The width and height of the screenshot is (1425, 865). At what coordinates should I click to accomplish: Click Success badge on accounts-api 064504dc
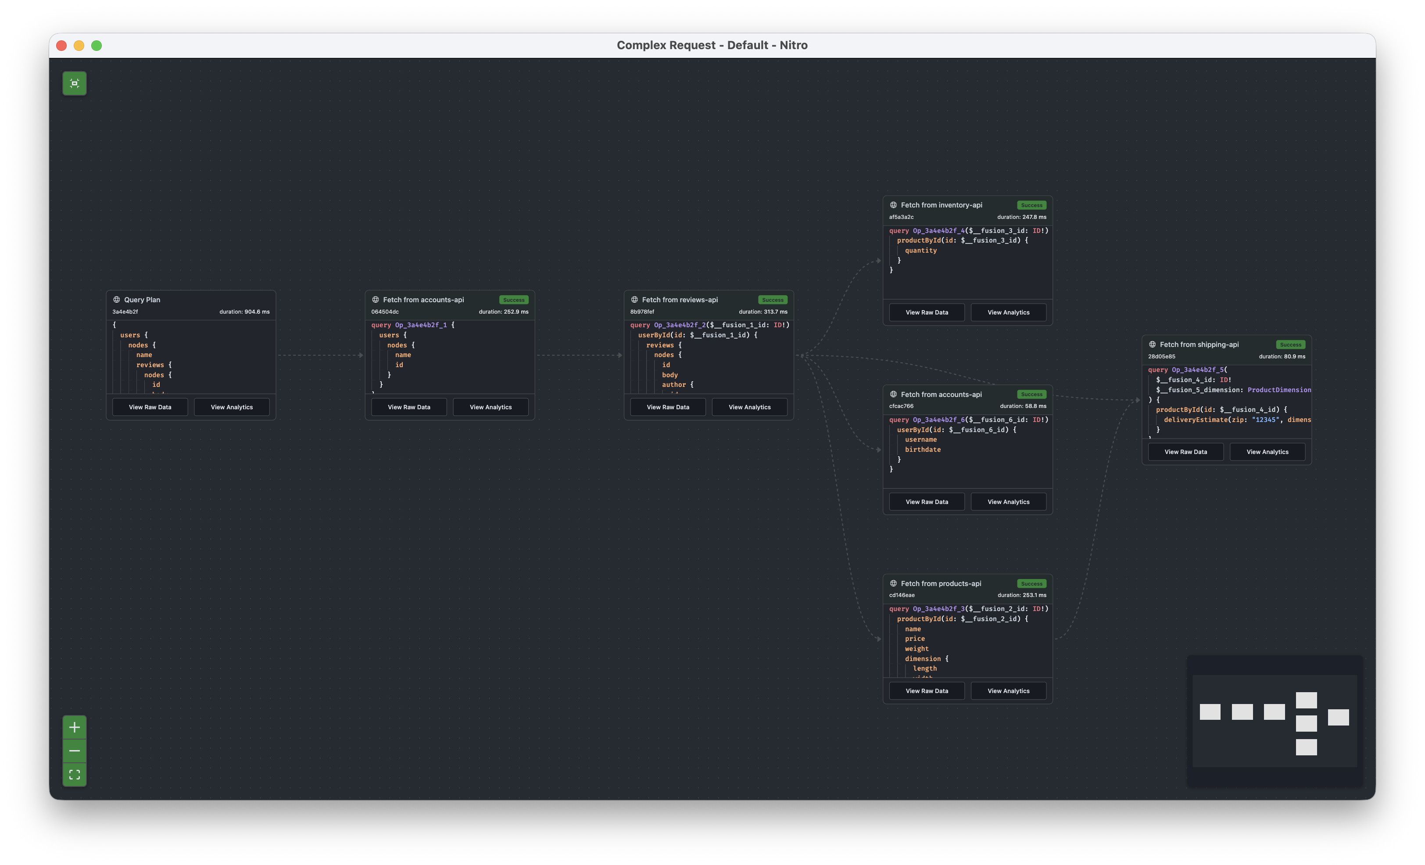[x=514, y=300]
